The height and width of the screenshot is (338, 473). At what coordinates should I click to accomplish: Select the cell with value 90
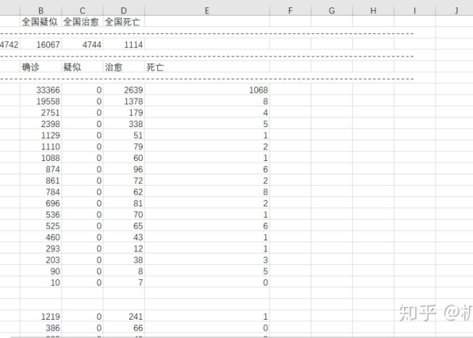(41, 270)
